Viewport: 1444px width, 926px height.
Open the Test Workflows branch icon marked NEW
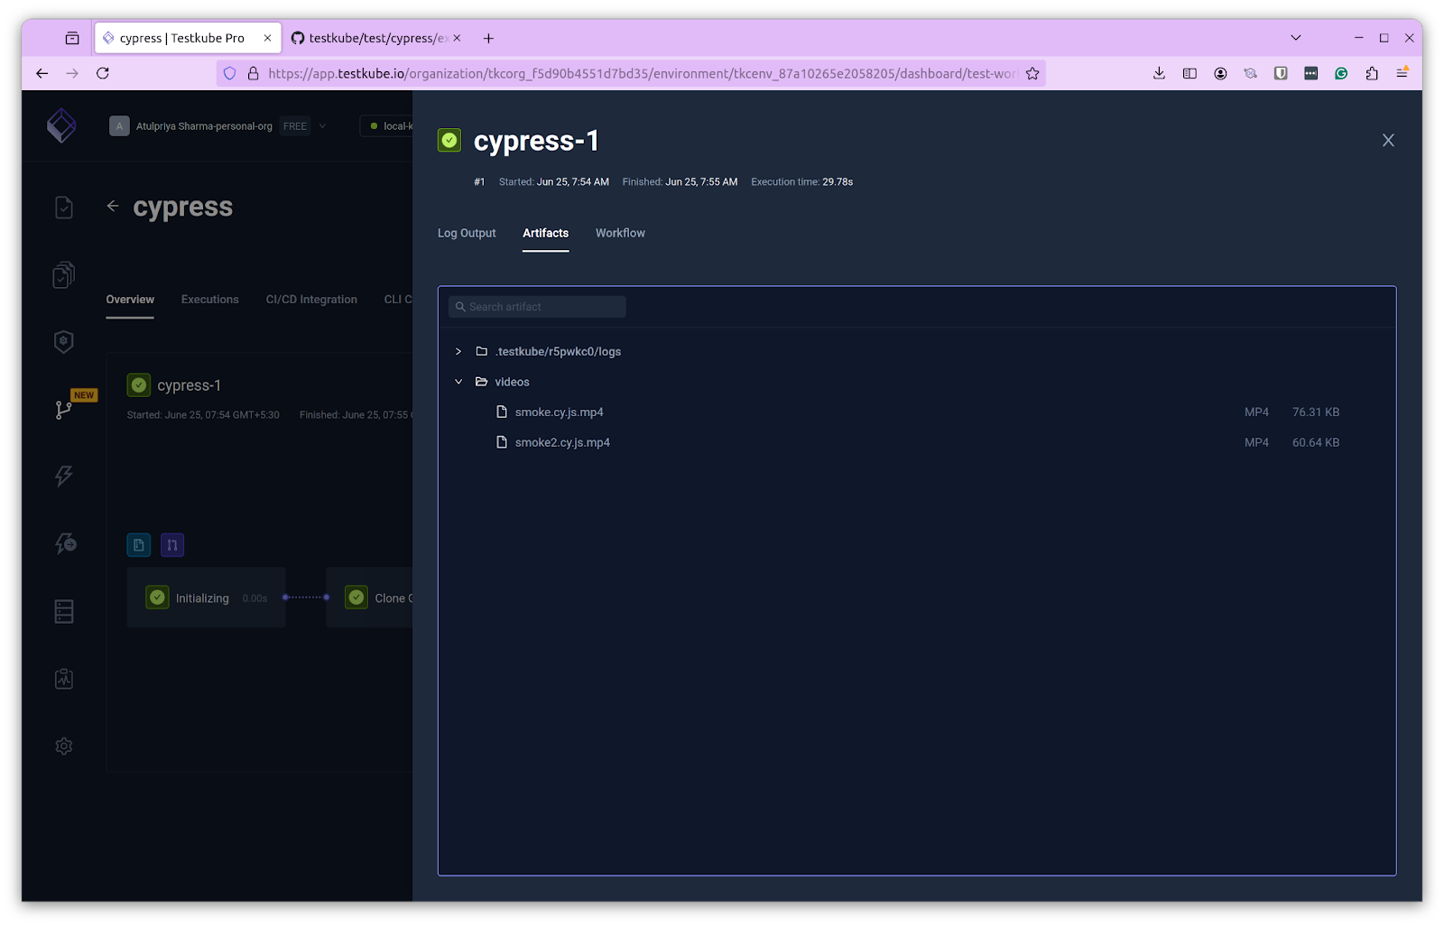(x=63, y=410)
